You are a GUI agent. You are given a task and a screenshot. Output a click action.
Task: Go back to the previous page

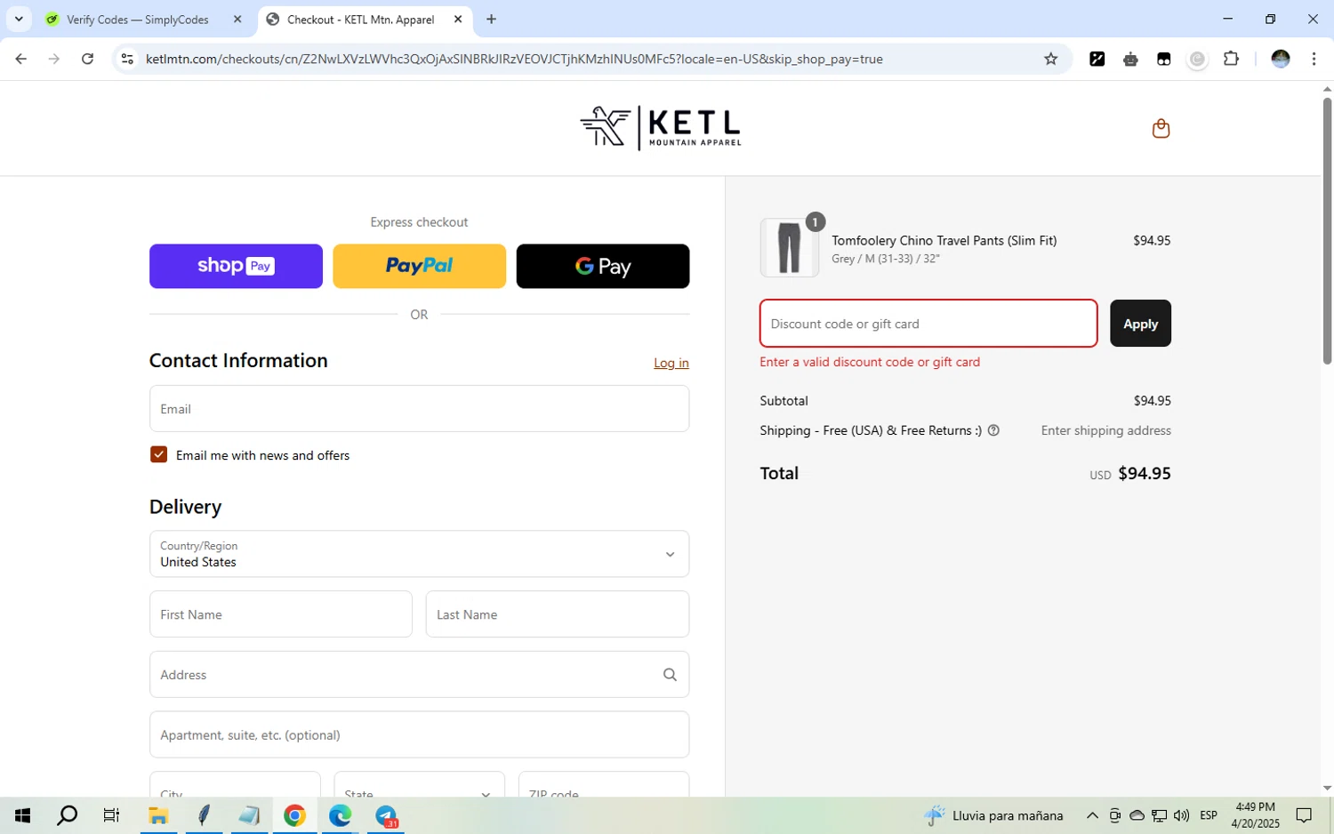(21, 59)
